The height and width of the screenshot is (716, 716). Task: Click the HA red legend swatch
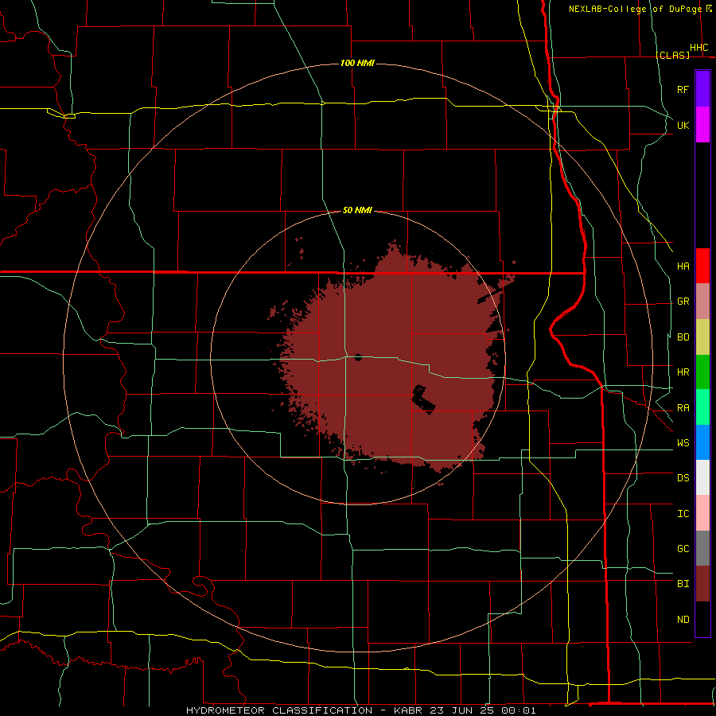coord(702,266)
